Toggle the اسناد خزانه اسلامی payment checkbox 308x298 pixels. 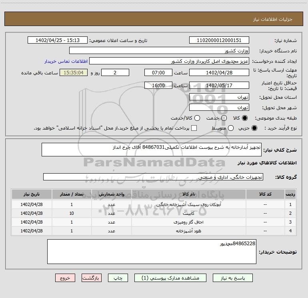coord(194,128)
